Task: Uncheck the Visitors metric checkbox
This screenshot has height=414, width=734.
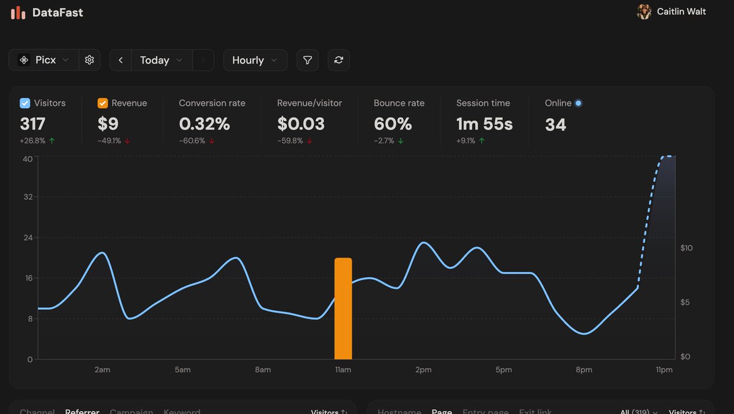Action: pos(25,103)
